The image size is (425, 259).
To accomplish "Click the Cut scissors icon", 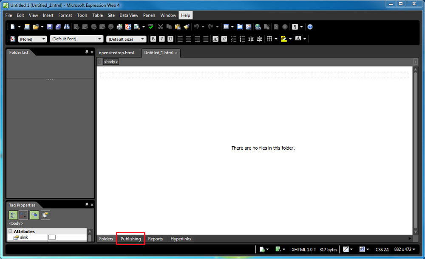I will pyautogui.click(x=161, y=27).
